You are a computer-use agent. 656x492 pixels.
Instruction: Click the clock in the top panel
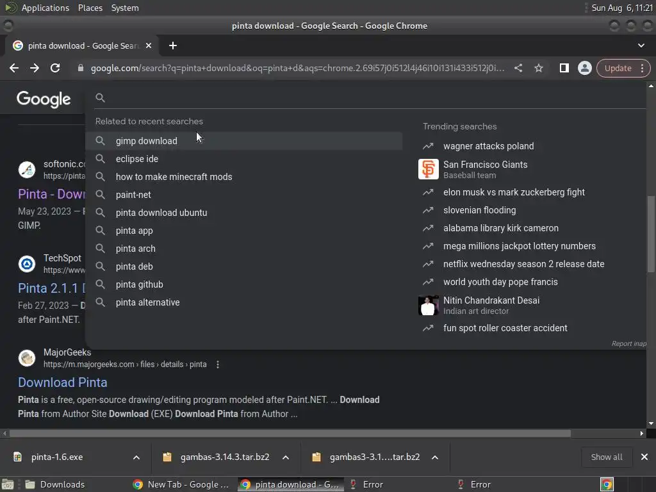coord(622,8)
